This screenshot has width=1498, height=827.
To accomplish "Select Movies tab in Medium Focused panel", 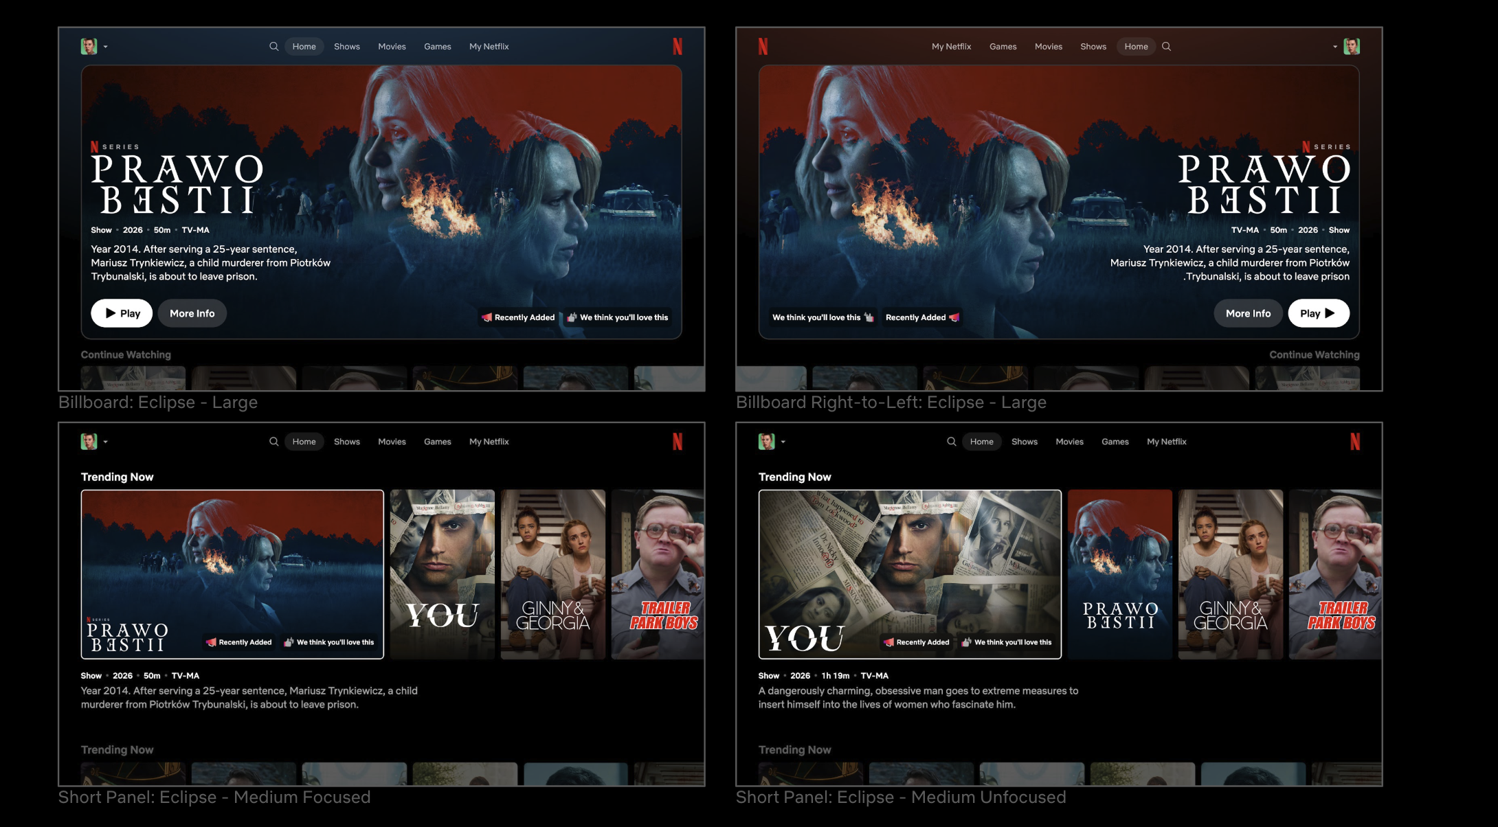I will tap(392, 442).
